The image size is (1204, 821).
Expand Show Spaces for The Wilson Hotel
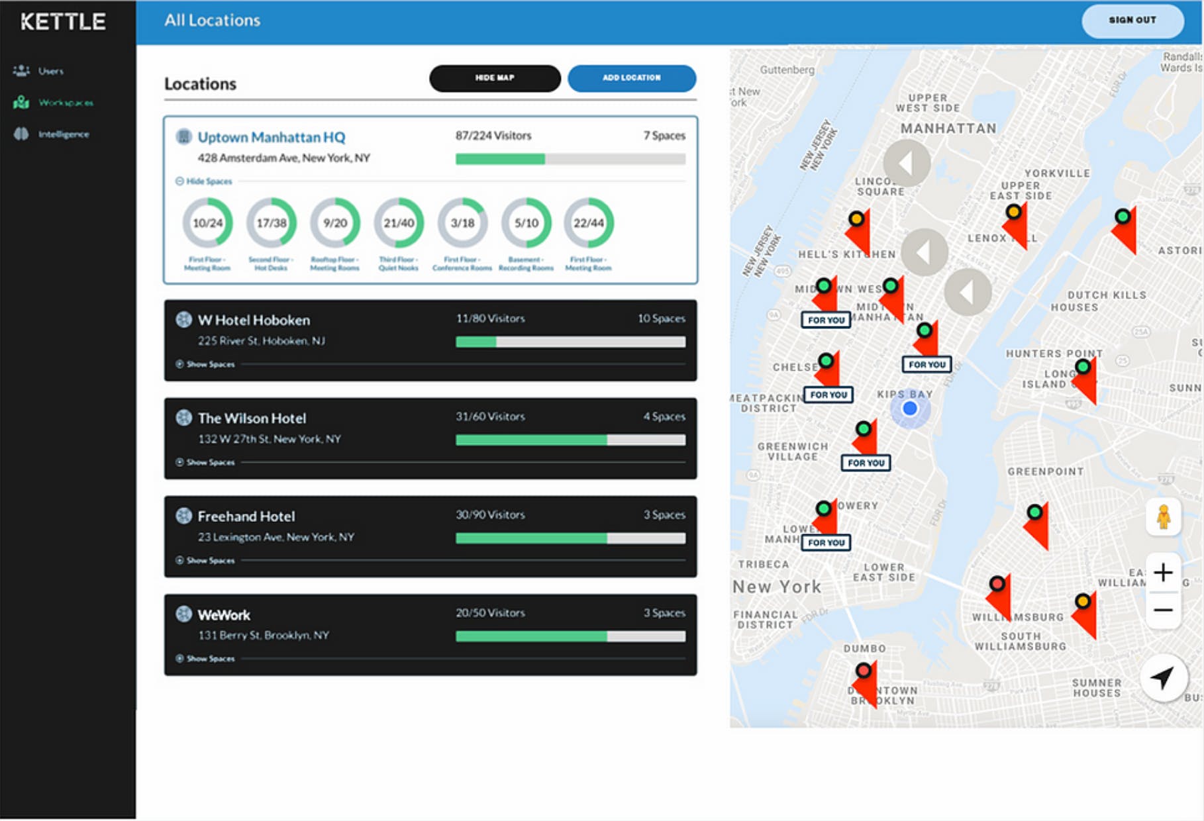point(205,462)
